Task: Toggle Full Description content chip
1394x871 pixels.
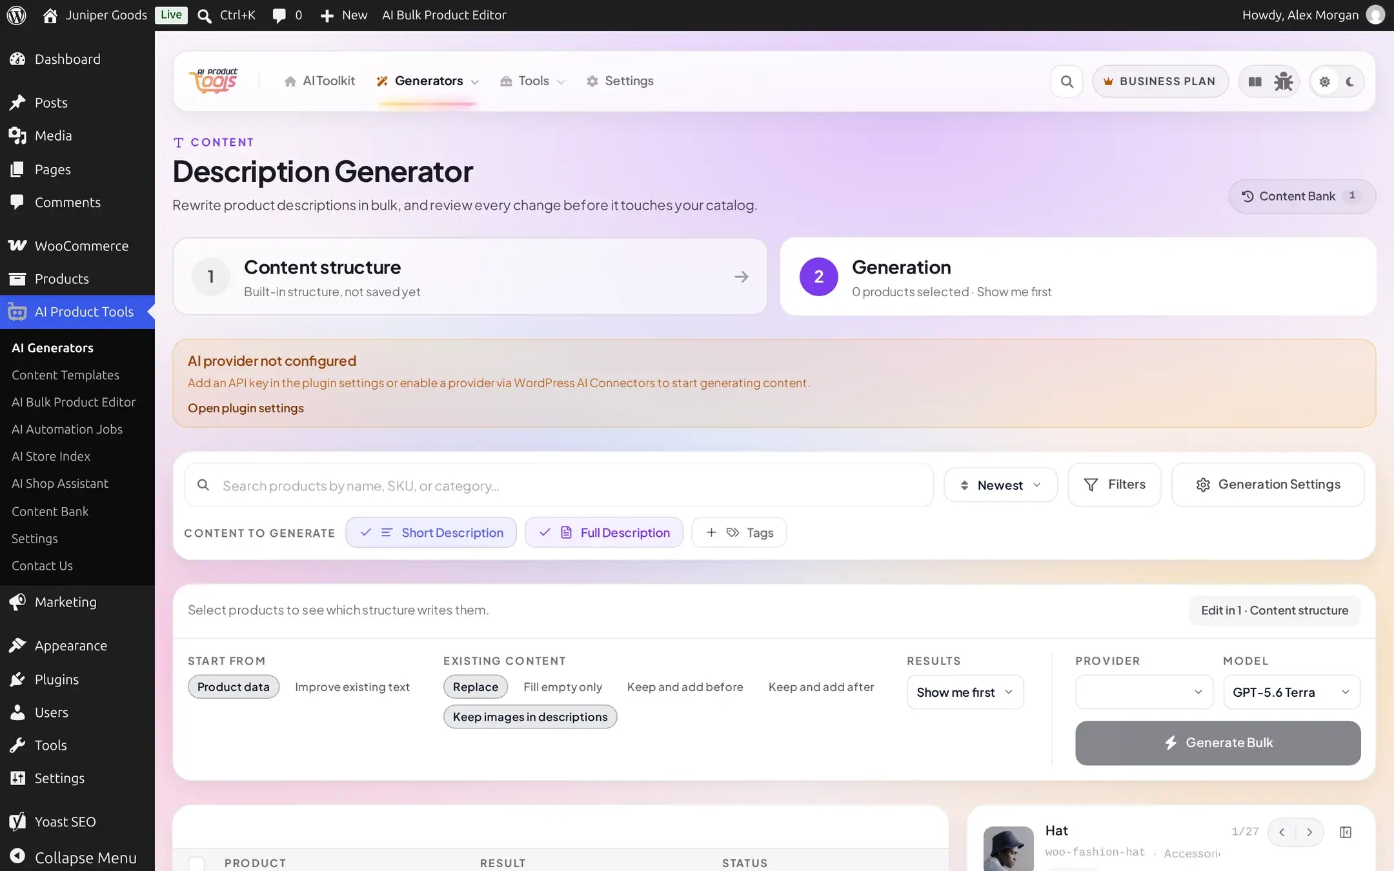Action: (x=604, y=532)
